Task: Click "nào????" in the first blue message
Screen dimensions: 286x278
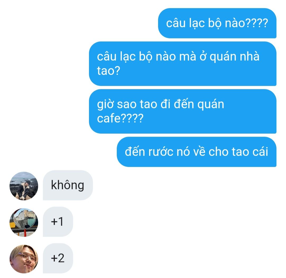Action: click(247, 23)
